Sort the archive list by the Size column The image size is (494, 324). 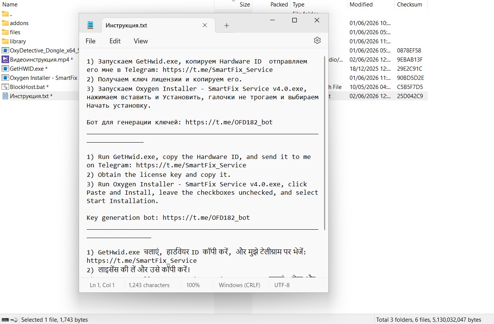tap(245, 5)
